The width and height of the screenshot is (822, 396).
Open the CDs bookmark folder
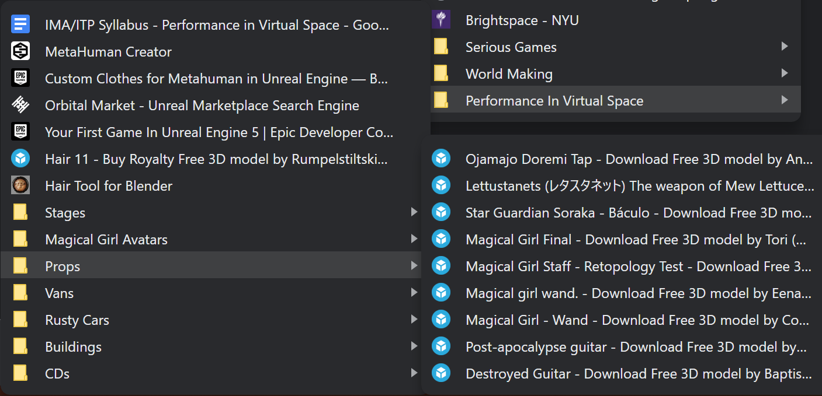[x=211, y=374]
